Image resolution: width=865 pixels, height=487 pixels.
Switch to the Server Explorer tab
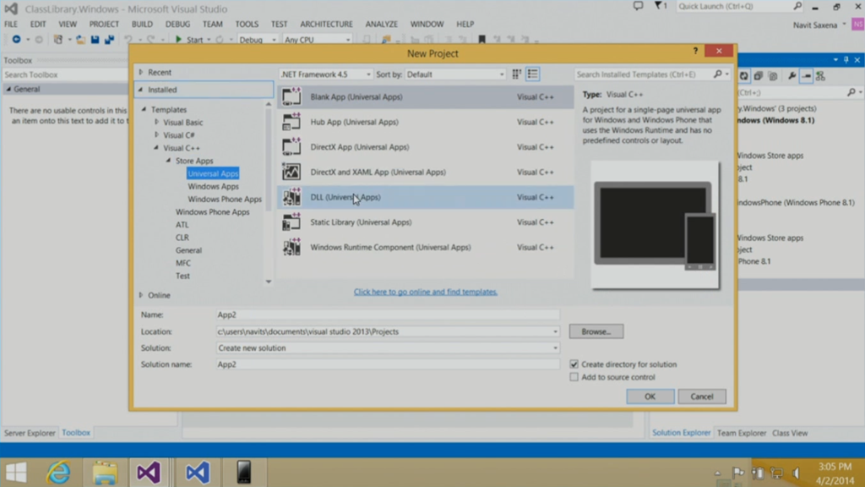pyautogui.click(x=30, y=433)
